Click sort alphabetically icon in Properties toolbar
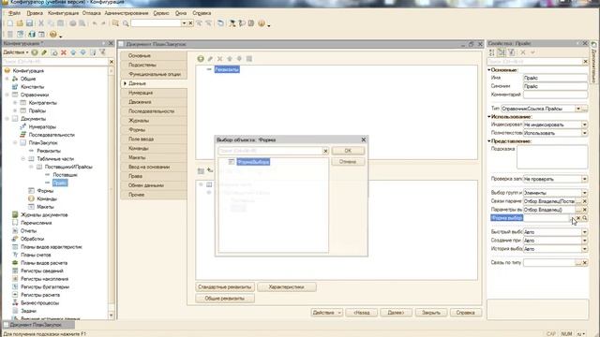The width and height of the screenshot is (600, 337). pyautogui.click(x=491, y=52)
